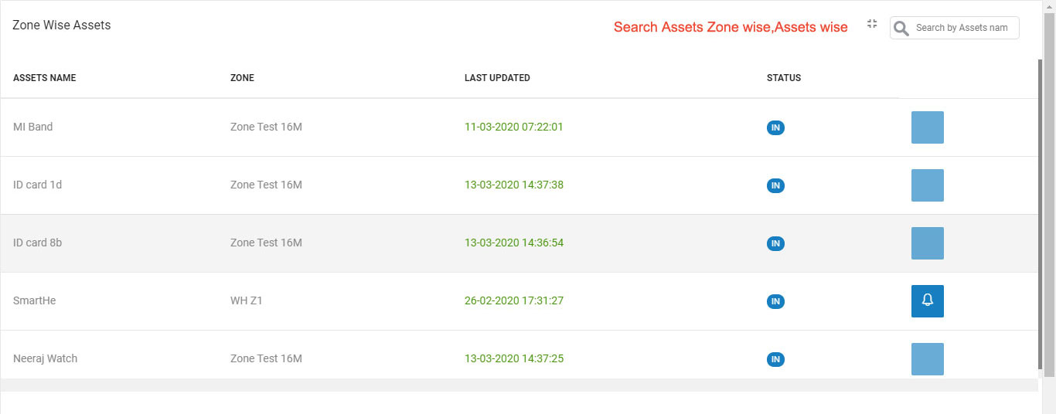
Task: Sort by the STATUS column header
Action: click(784, 78)
